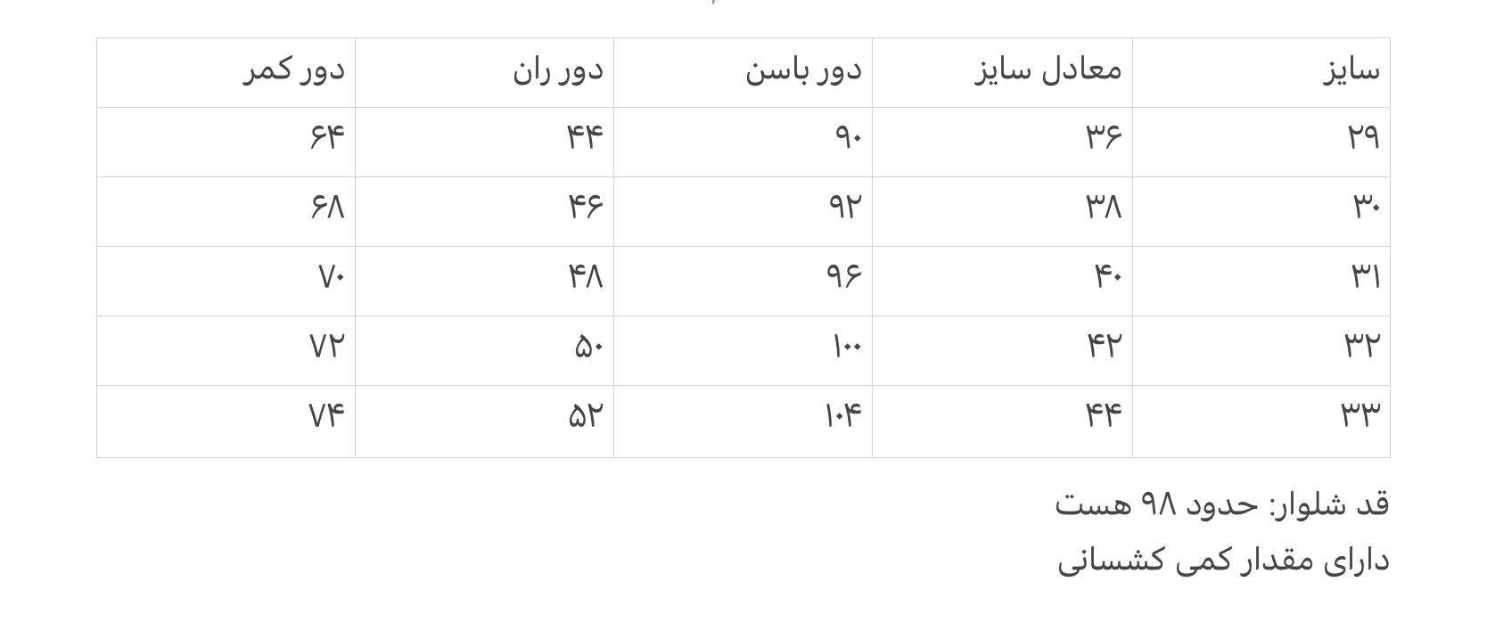1487x639 pixels.
Task: Click the معادل سایز column header
Action: coord(1047,70)
